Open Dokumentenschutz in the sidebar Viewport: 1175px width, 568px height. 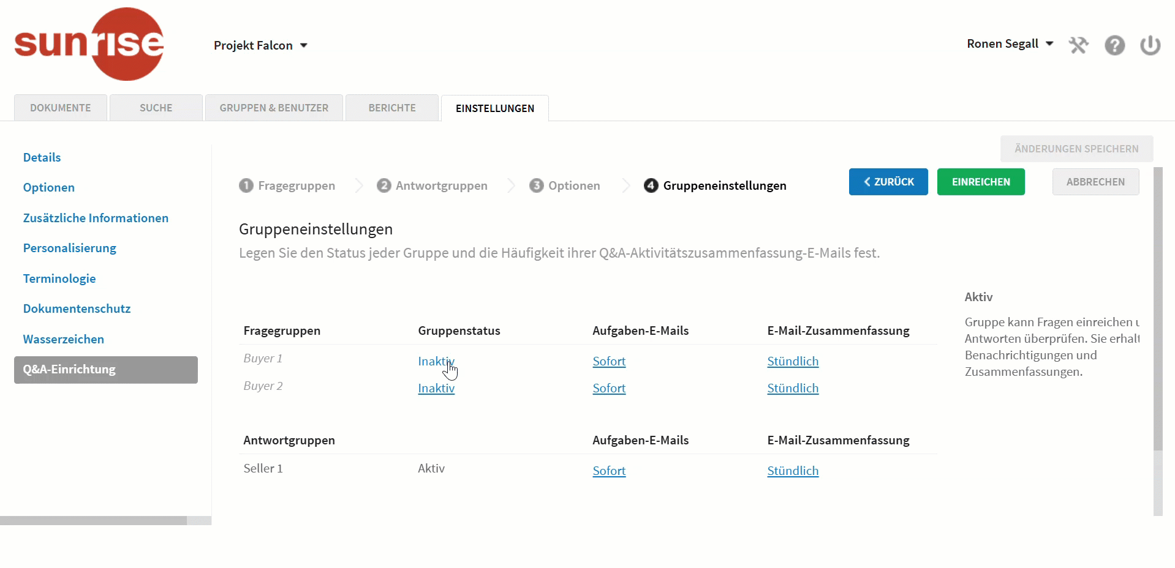coord(77,308)
